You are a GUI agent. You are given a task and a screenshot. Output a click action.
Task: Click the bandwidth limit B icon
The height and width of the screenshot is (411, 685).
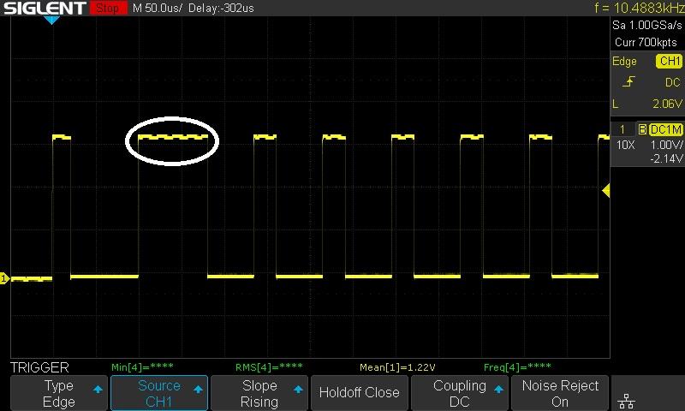click(x=641, y=129)
